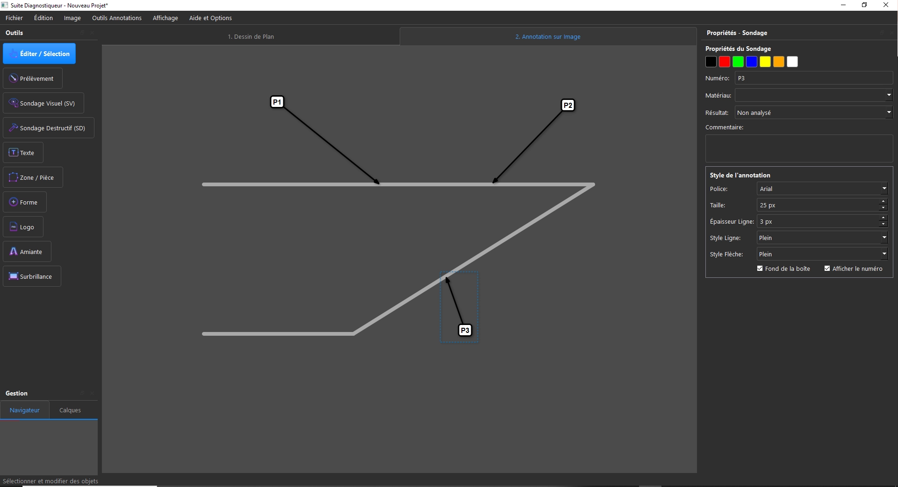The width and height of the screenshot is (898, 487).
Task: Open the Matériau dropdown
Action: coord(813,95)
